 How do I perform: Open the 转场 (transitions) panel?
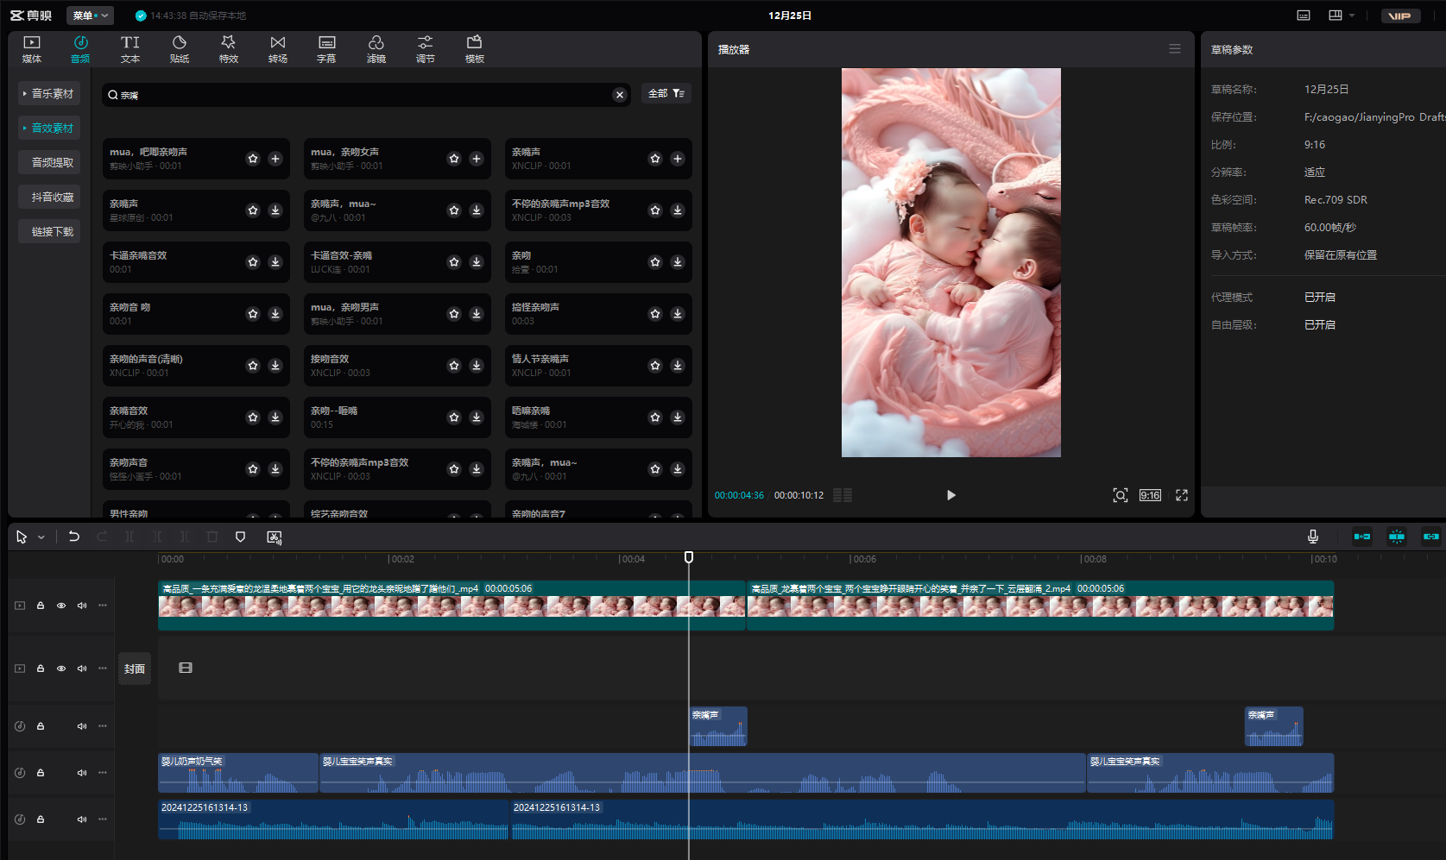click(277, 49)
